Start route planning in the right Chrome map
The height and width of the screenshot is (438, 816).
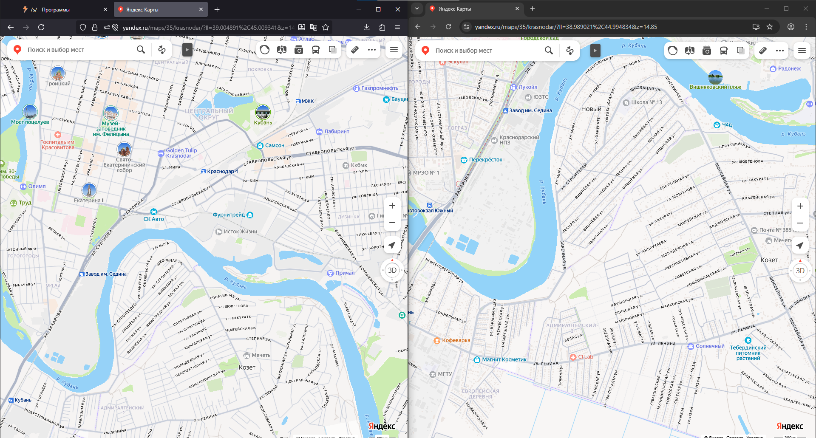click(570, 51)
